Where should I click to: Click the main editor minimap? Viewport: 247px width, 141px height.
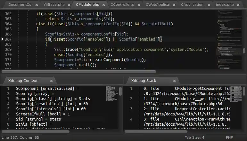pos(229,39)
